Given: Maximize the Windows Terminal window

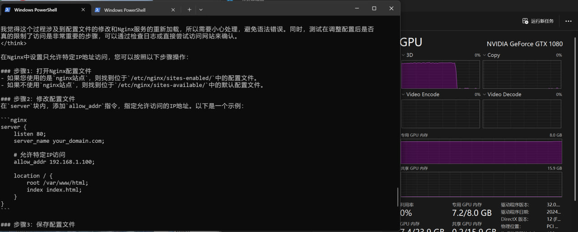Looking at the screenshot, I should [374, 8].
